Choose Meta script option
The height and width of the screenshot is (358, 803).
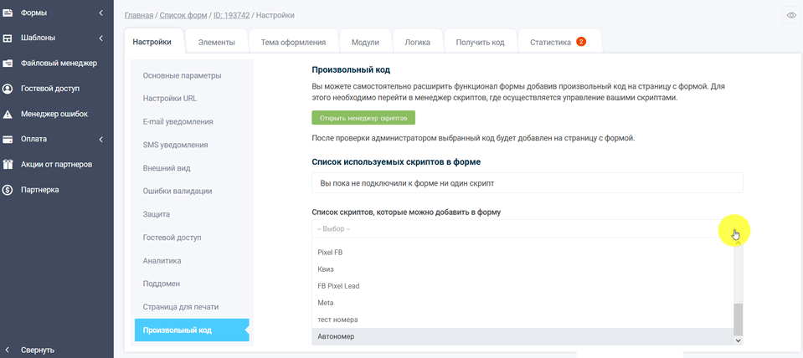pos(522,303)
